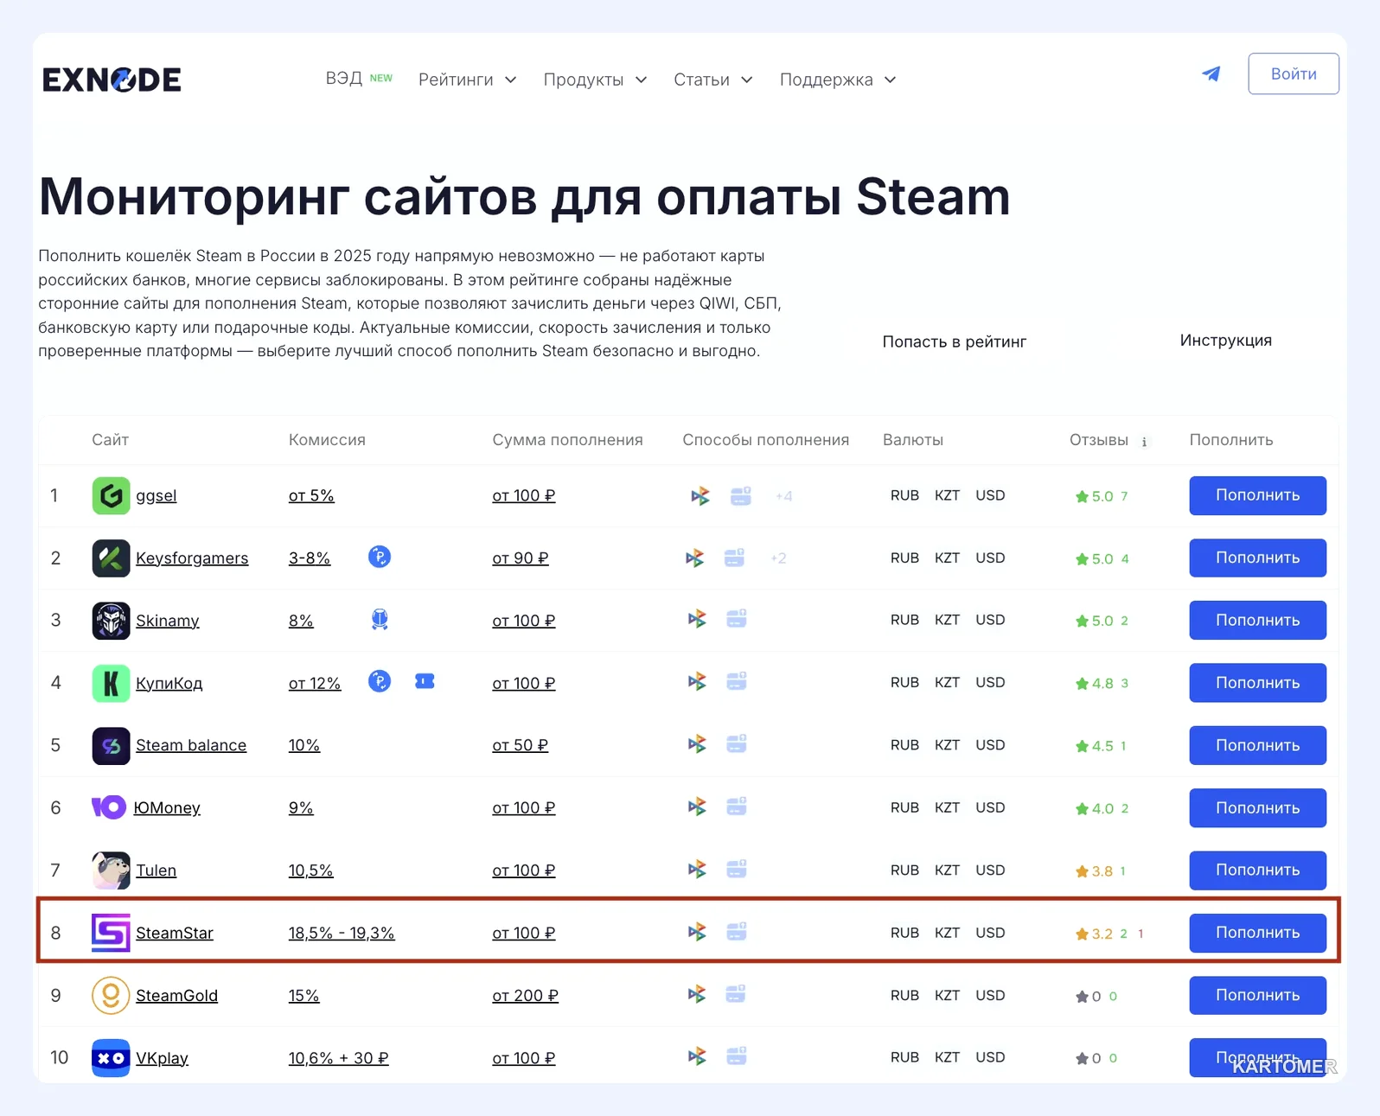Click the Войти login button
The width and height of the screenshot is (1380, 1116).
tap(1294, 73)
